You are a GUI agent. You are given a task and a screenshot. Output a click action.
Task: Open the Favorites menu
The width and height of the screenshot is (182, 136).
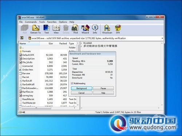point(52,22)
